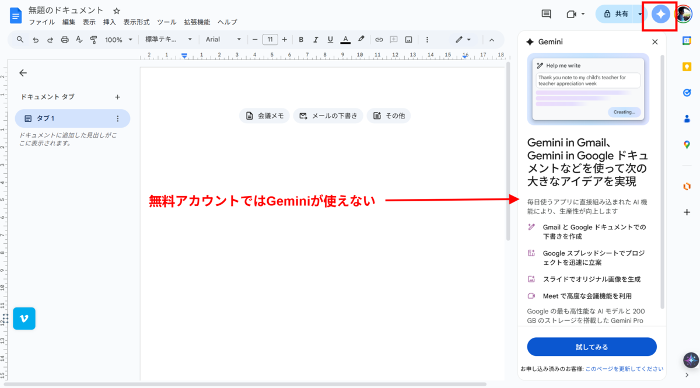Click the font size field
Image resolution: width=700 pixels, height=388 pixels.
click(x=270, y=40)
